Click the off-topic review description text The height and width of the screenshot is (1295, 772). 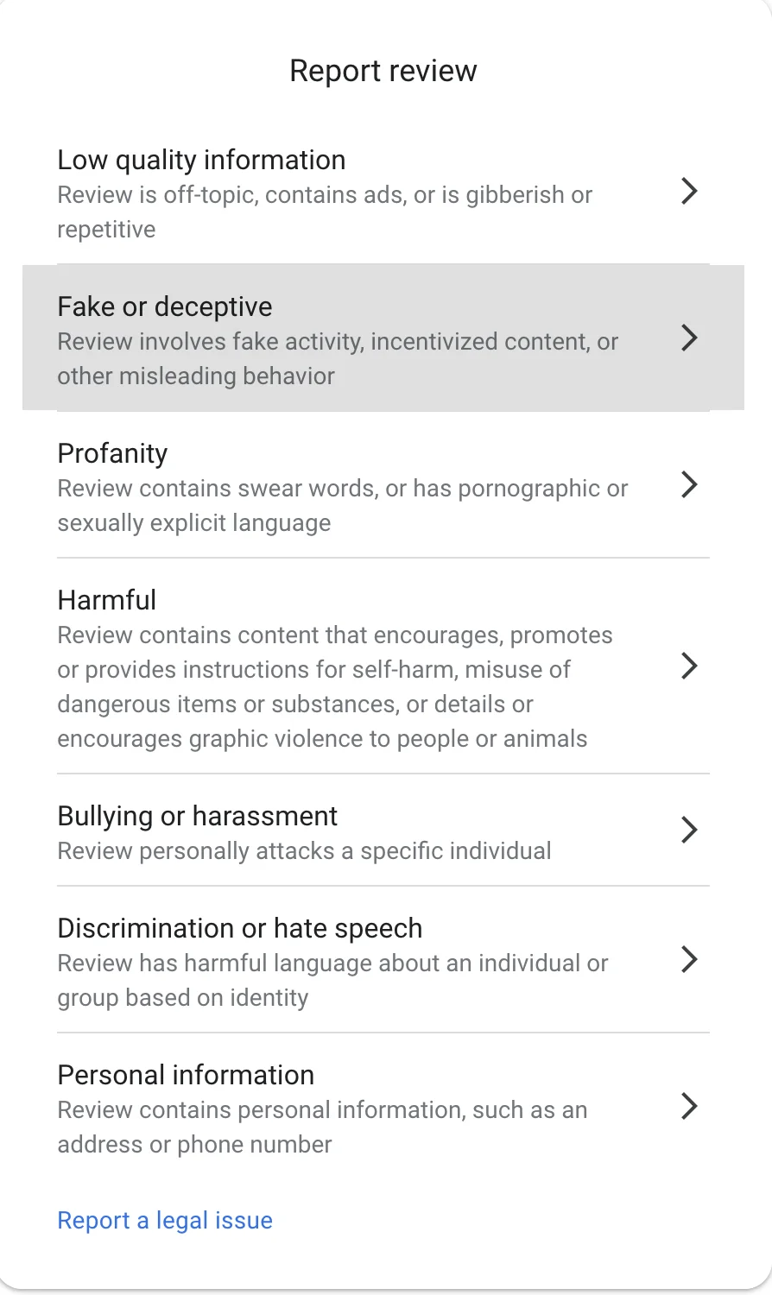[x=325, y=212]
